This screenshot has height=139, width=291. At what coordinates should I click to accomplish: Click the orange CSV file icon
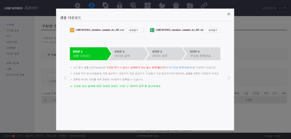click(x=72, y=30)
